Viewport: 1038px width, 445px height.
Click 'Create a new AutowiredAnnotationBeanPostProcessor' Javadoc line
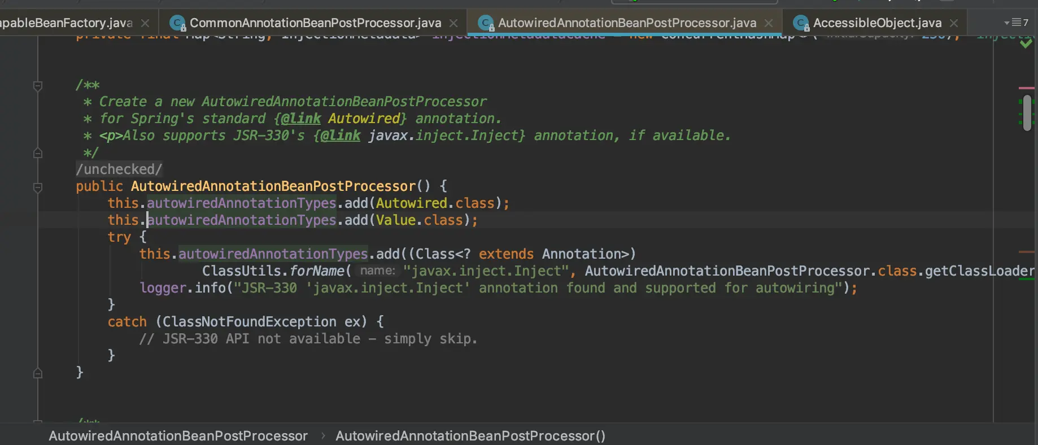pyautogui.click(x=293, y=102)
